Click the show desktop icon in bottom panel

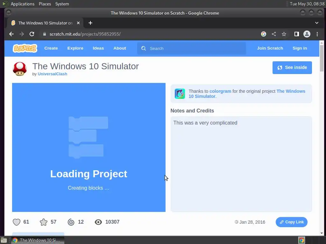click(4, 240)
